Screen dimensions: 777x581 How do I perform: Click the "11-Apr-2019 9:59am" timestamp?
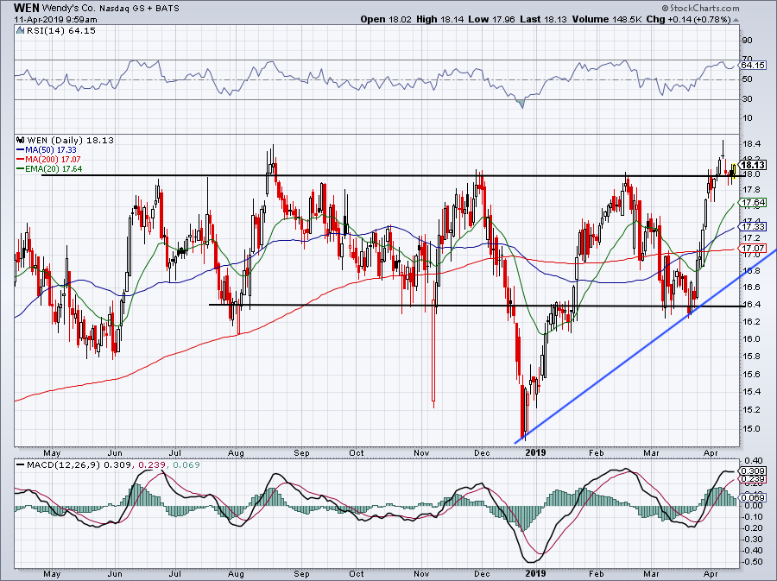(x=55, y=20)
